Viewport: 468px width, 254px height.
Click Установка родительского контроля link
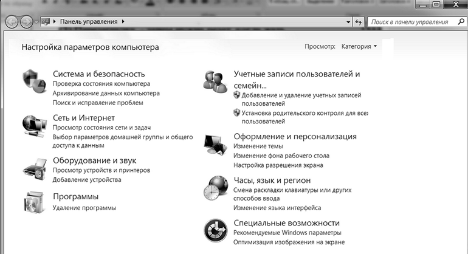tap(305, 117)
